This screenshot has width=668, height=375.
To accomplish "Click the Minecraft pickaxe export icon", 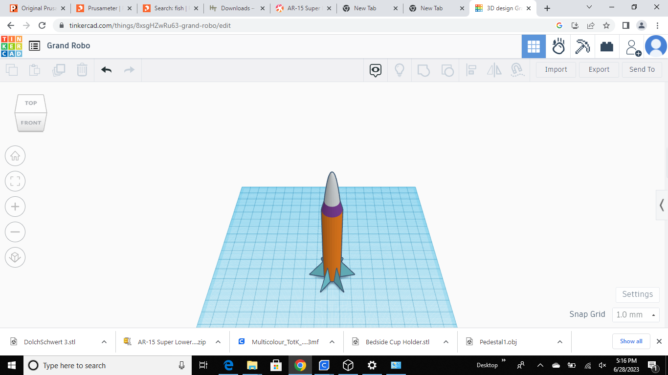I will 582,46.
